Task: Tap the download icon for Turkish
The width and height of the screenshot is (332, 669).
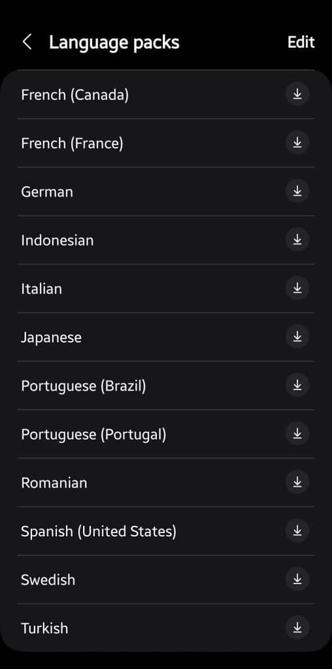Action: 297,628
